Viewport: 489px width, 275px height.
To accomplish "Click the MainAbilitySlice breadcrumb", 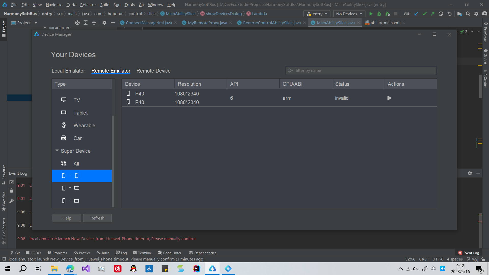I will click(x=178, y=13).
